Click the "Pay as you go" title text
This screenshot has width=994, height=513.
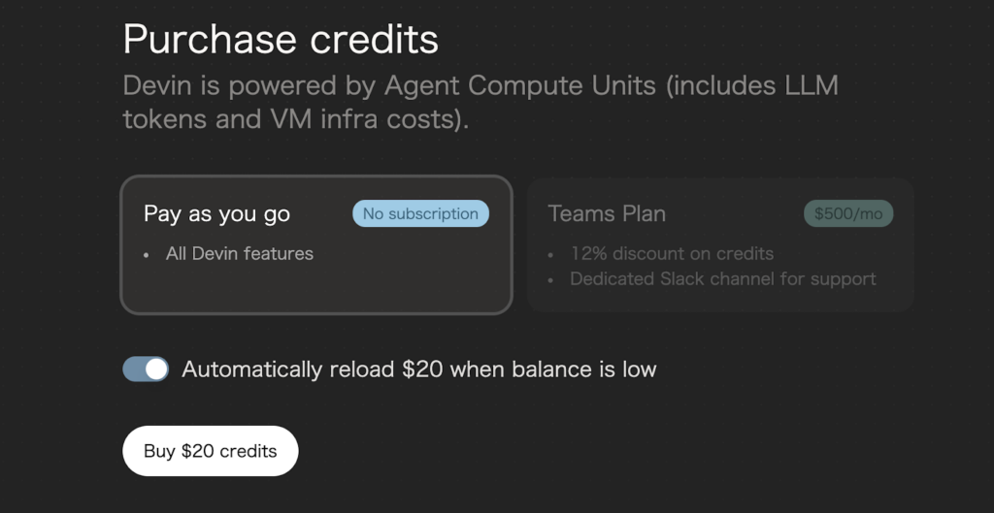216,214
